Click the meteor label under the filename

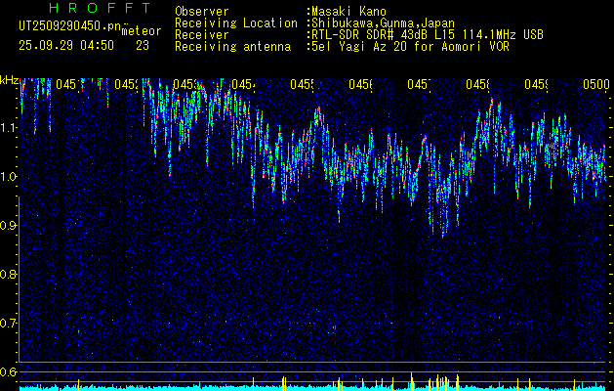pyautogui.click(x=141, y=30)
